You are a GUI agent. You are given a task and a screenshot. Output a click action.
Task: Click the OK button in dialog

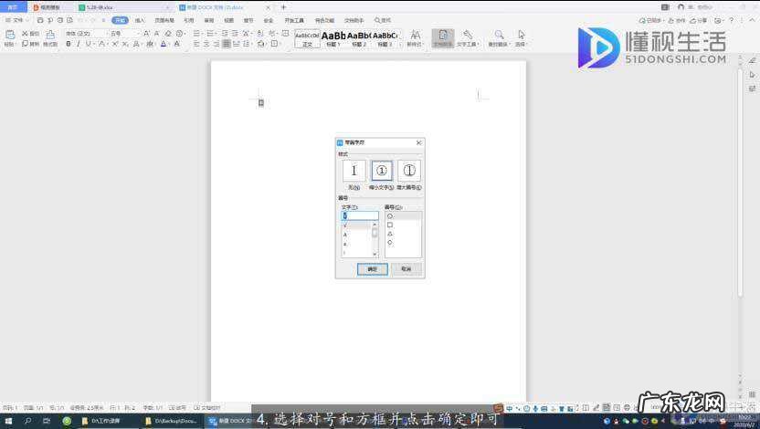372,269
